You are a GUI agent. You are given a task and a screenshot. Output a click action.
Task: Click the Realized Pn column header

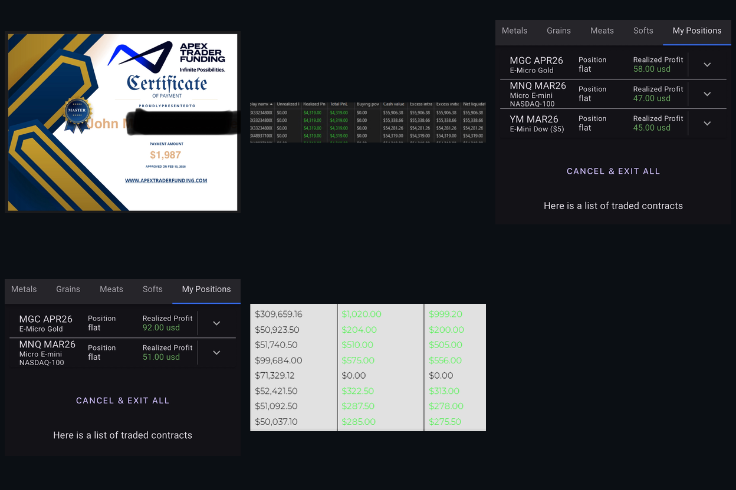click(x=314, y=104)
